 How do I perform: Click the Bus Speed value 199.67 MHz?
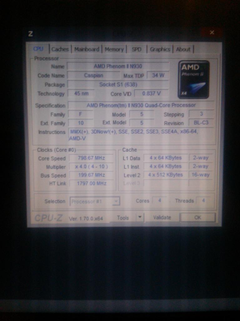[91, 175]
